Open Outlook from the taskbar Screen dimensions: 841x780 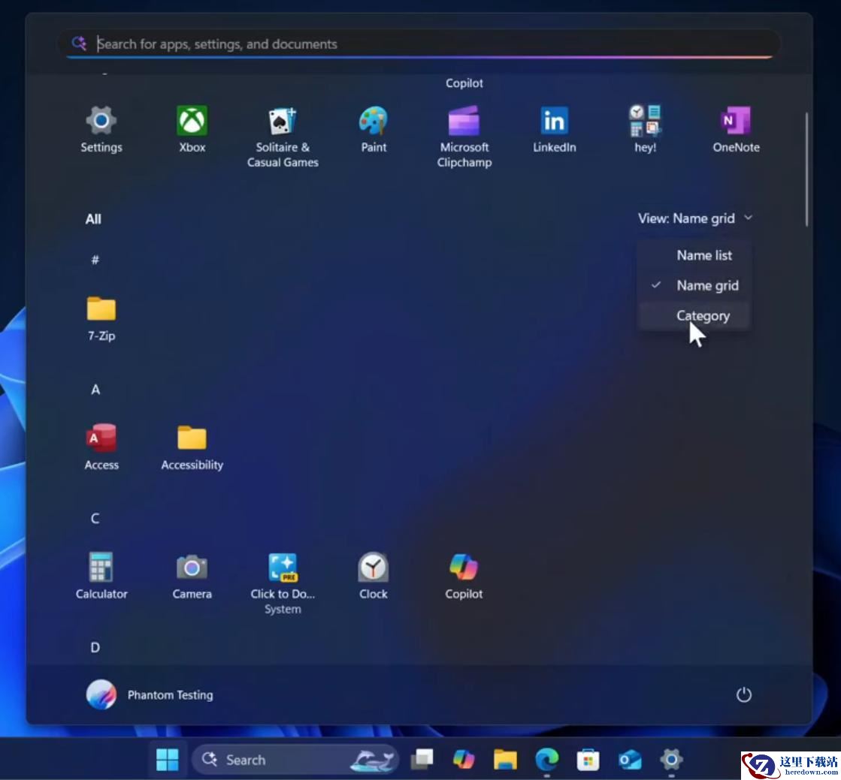[x=630, y=760]
